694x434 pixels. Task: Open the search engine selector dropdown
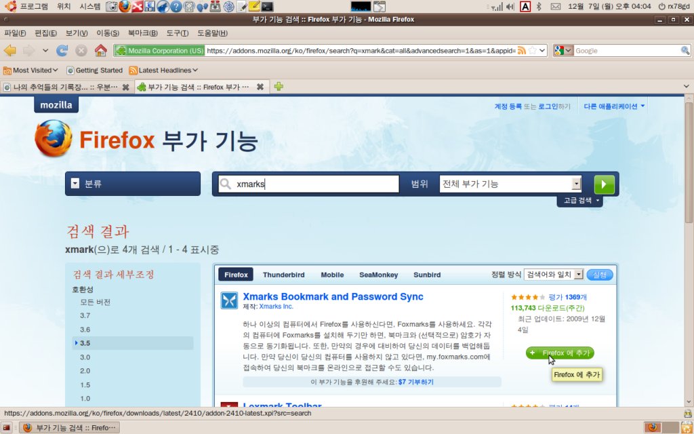[563, 50]
